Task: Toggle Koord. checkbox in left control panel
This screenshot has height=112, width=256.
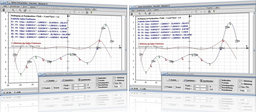Action: point(52,88)
